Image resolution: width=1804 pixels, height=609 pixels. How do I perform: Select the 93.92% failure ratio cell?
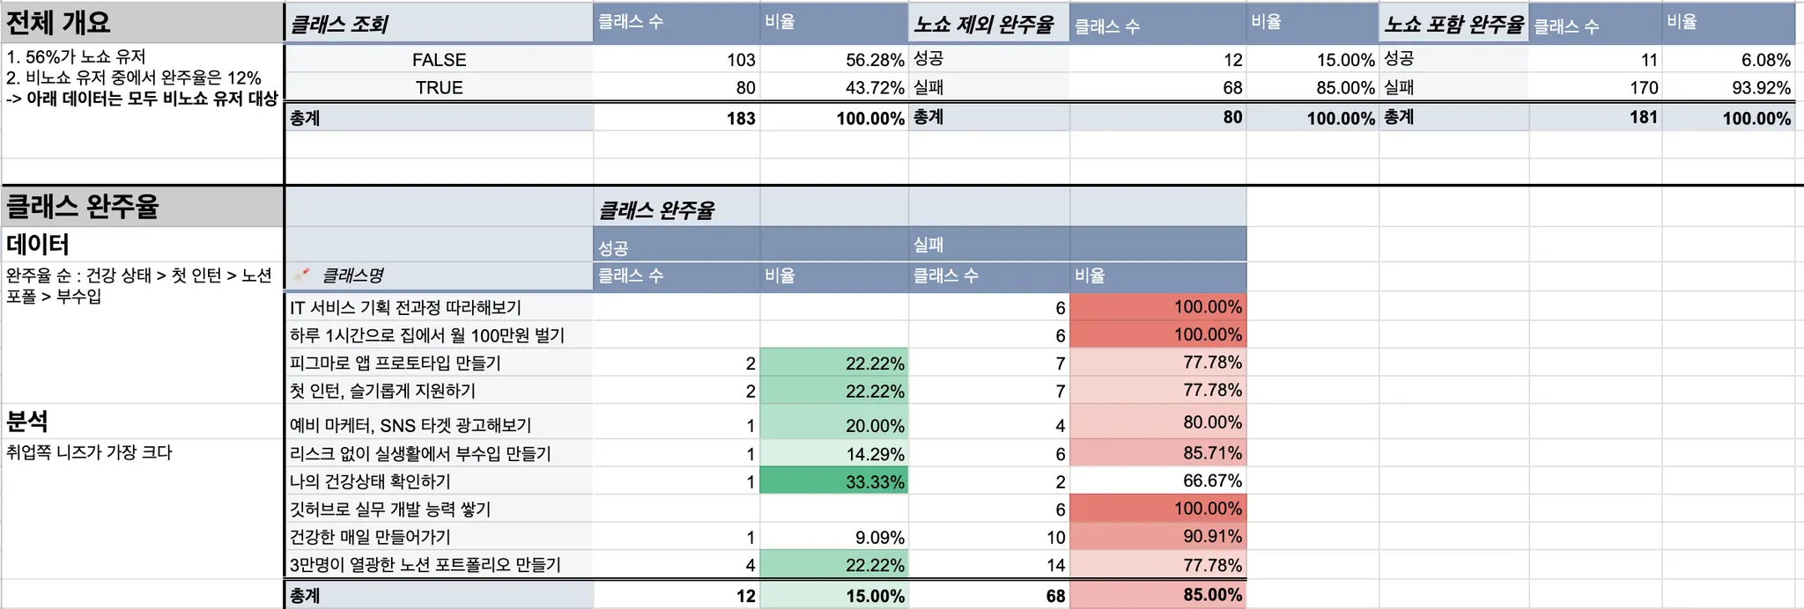pyautogui.click(x=1728, y=87)
